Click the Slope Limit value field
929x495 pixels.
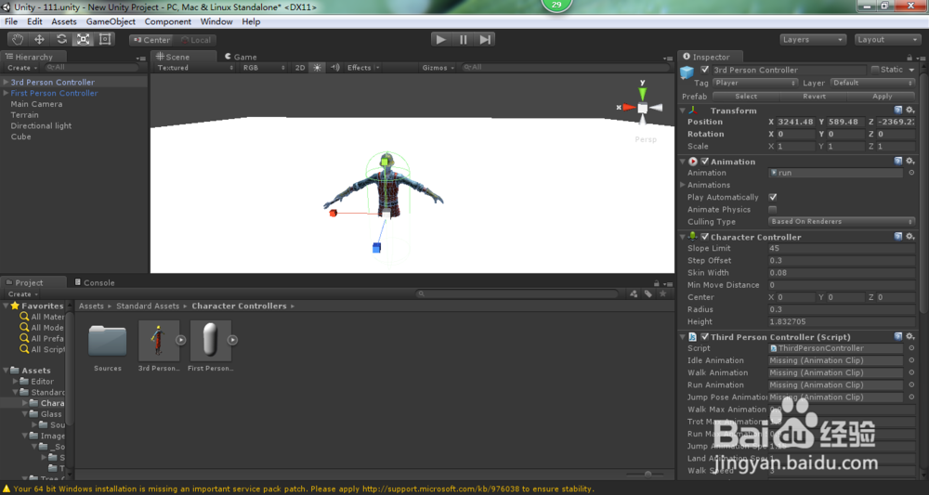pos(842,248)
